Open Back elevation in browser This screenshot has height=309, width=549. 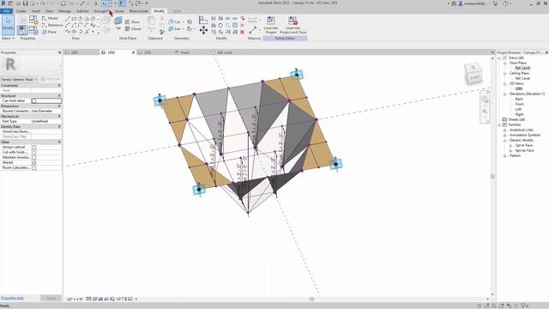[519, 100]
